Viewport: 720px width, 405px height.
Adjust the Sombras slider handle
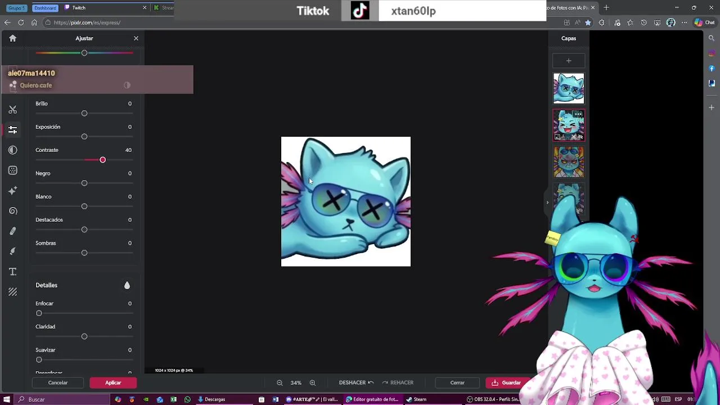pos(84,253)
